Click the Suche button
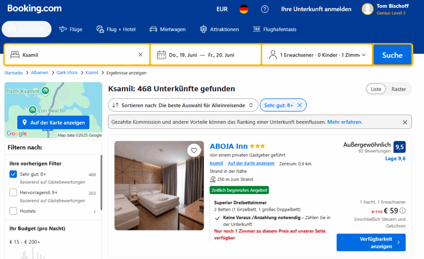 pos(393,55)
